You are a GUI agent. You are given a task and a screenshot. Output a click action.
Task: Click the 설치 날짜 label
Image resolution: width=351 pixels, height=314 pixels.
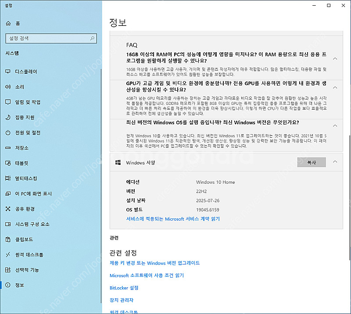pos(136,200)
